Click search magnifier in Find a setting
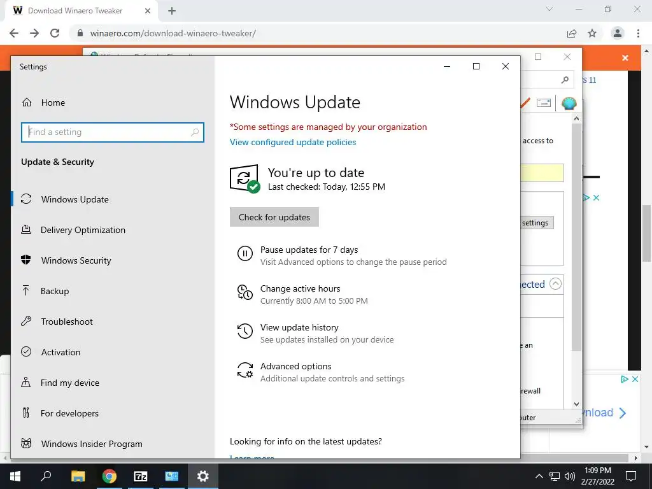This screenshot has width=652, height=489. [195, 132]
